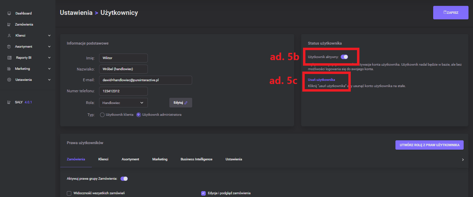Click the Ustawienia gear icon
This screenshot has height=197, width=473.
click(x=9, y=80)
